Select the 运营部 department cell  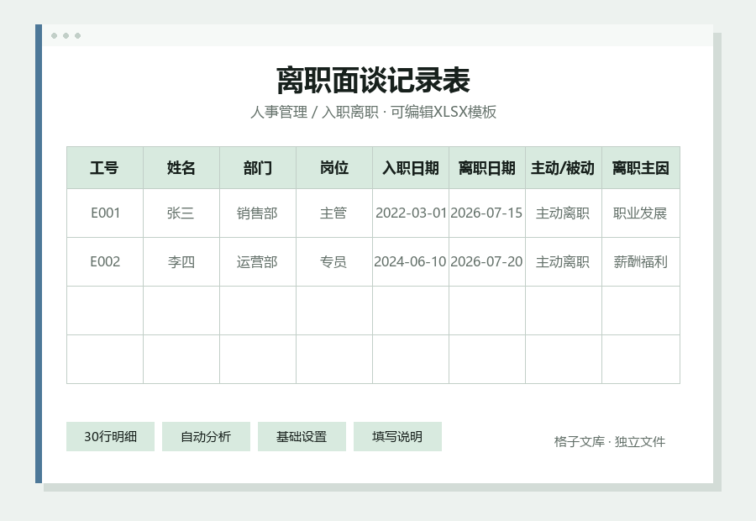click(x=258, y=262)
